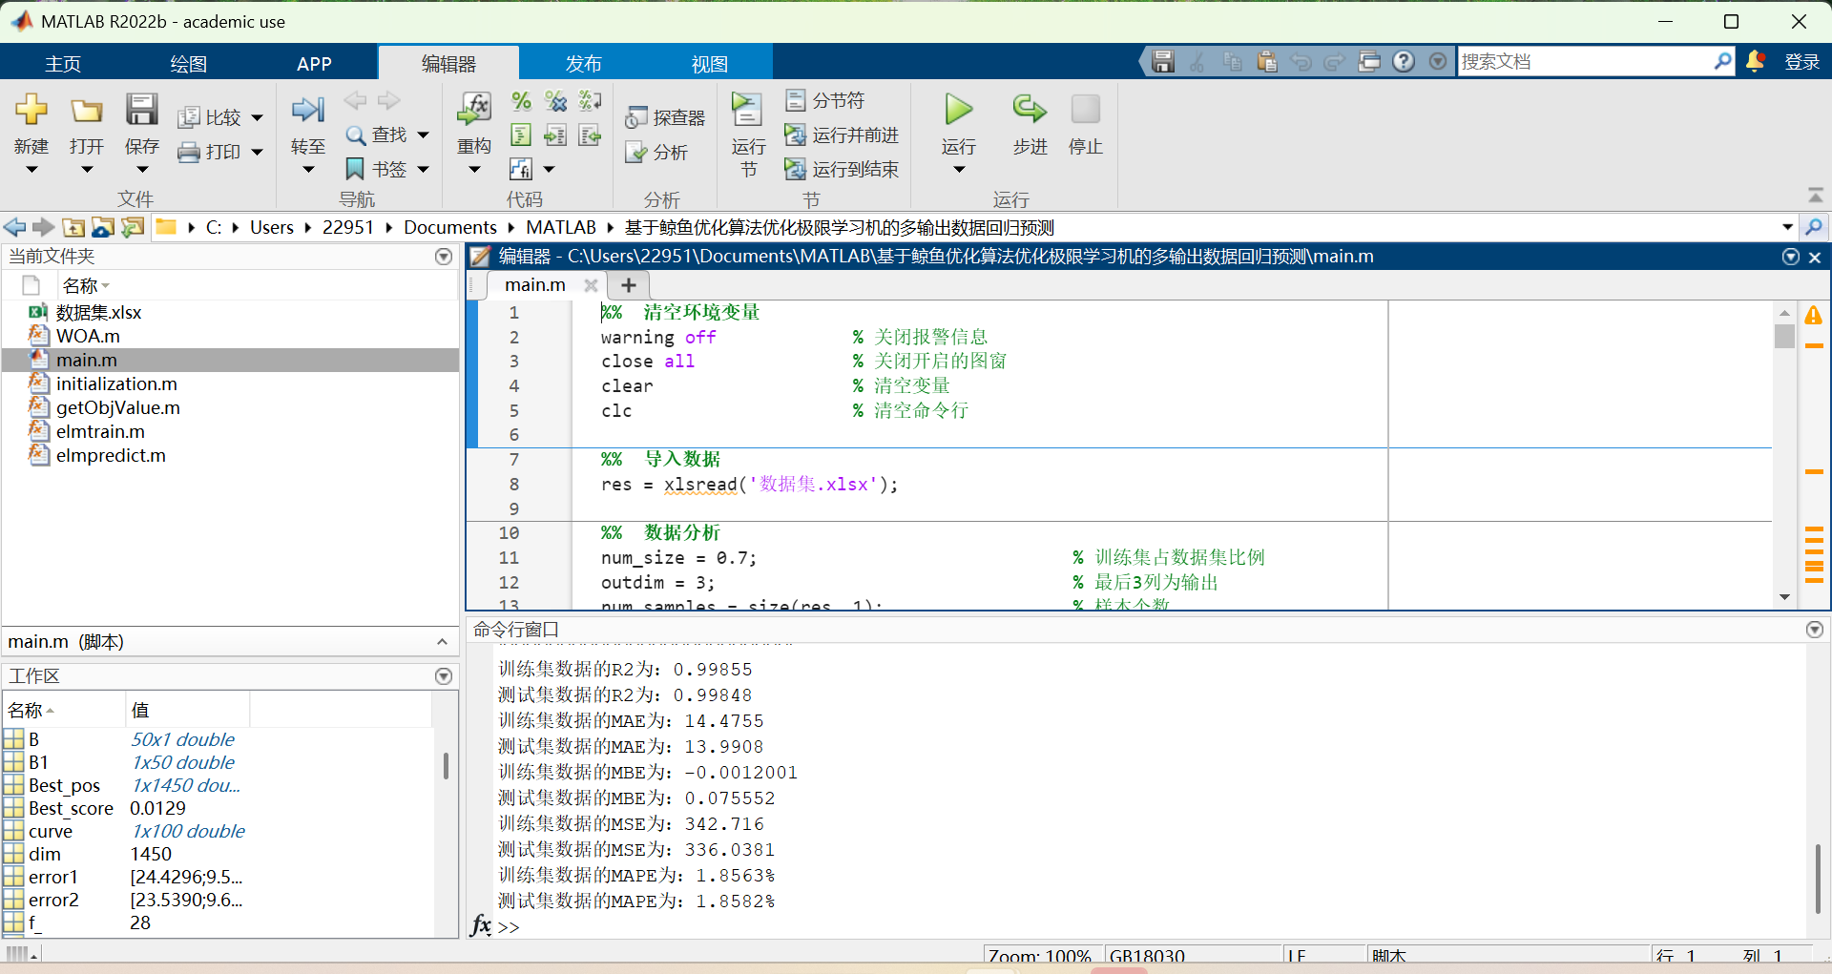The image size is (1832, 974).
Task: Open 工作区 panel actions menu
Action: 444,676
